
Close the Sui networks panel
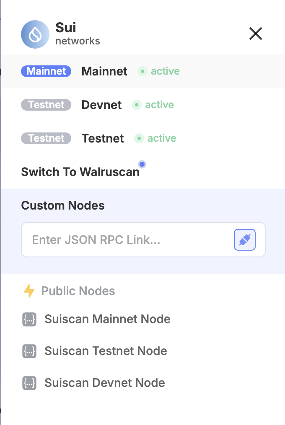pyautogui.click(x=256, y=34)
